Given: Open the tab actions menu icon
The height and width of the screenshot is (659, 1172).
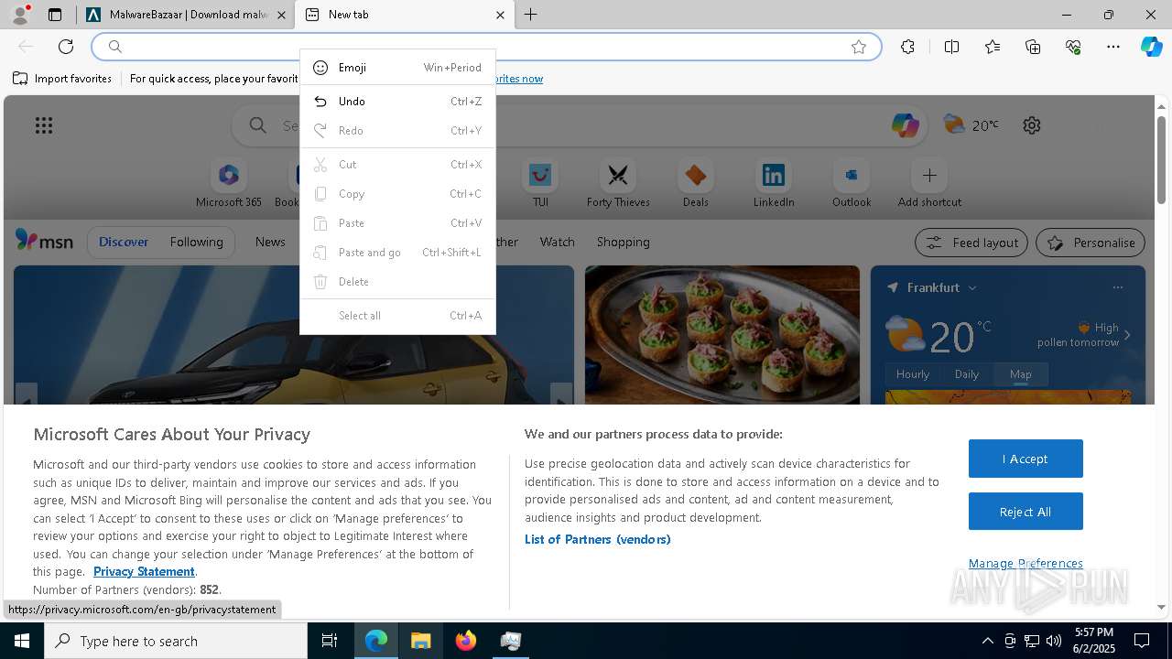Looking at the screenshot, I should pyautogui.click(x=55, y=15).
